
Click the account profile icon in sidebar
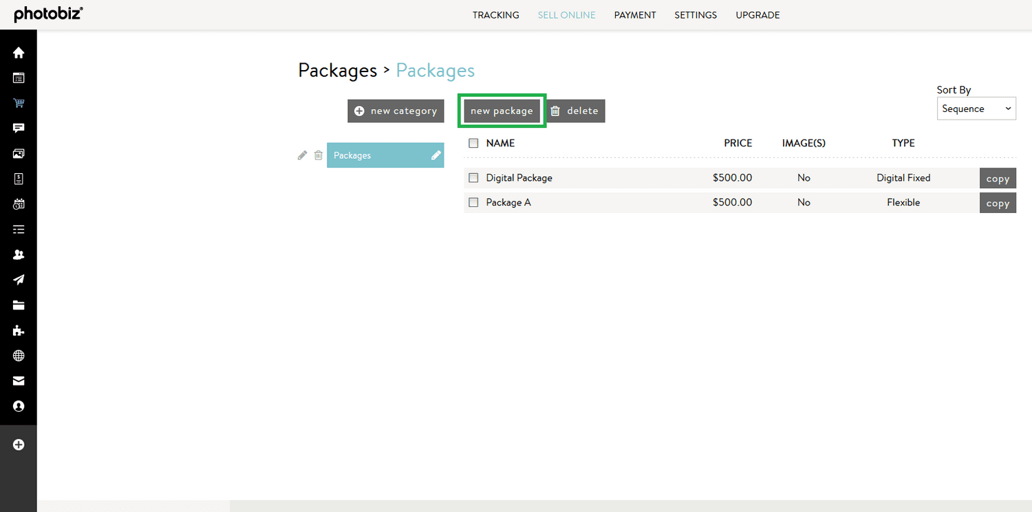19,406
